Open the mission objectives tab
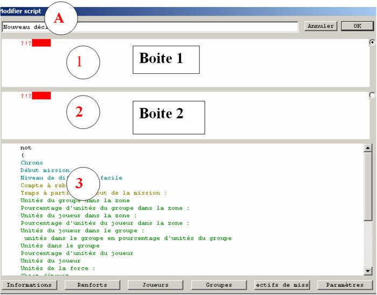The image size is (377, 295). point(282,285)
